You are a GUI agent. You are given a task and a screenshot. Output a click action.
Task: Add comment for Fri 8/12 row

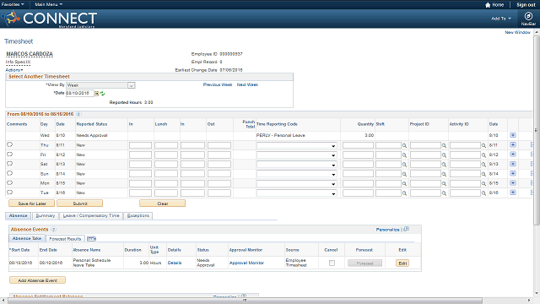(x=9, y=155)
